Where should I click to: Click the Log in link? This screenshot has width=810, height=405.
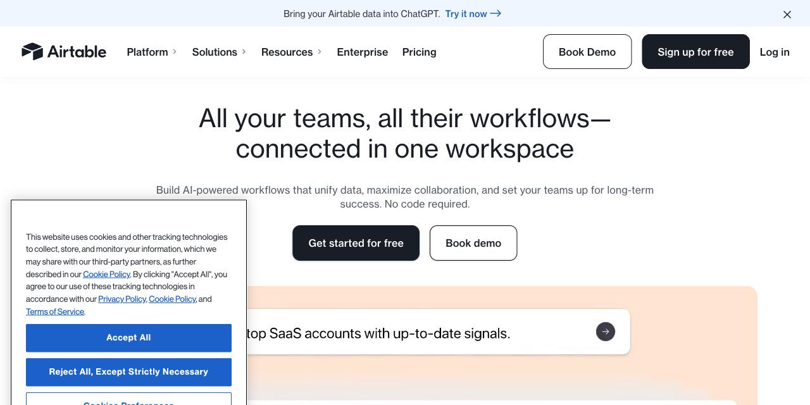(775, 52)
